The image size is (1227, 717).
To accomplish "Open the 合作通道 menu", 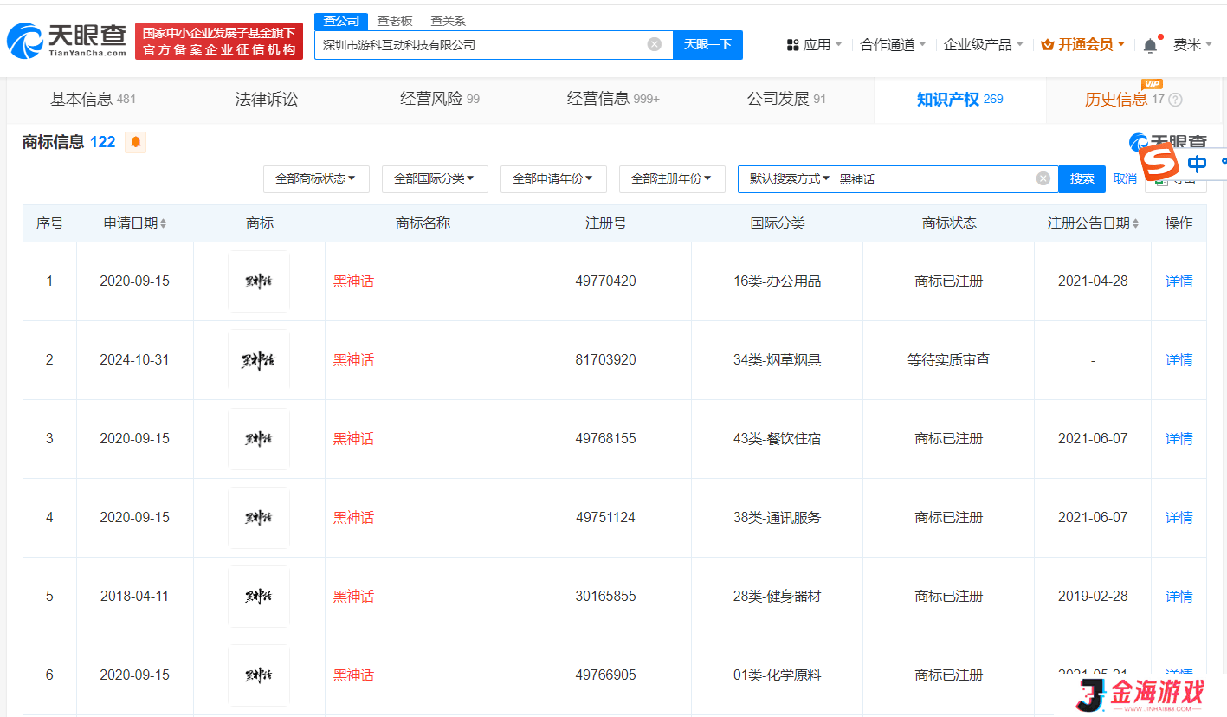I will [893, 44].
